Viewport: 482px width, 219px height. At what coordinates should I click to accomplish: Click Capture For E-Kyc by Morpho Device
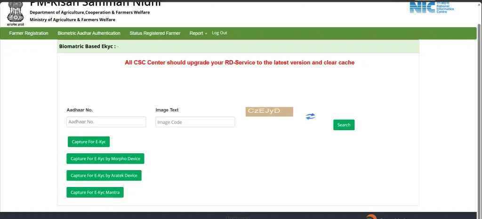[105, 158]
